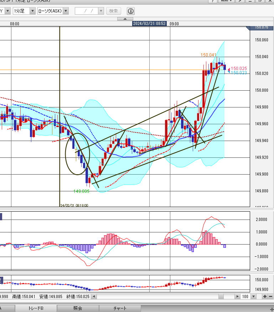Click the scroll right arrow under the chart
The image size is (274, 312).
(237, 297)
